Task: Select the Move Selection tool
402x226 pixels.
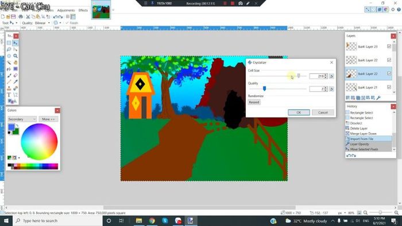Action: [x=16, y=49]
